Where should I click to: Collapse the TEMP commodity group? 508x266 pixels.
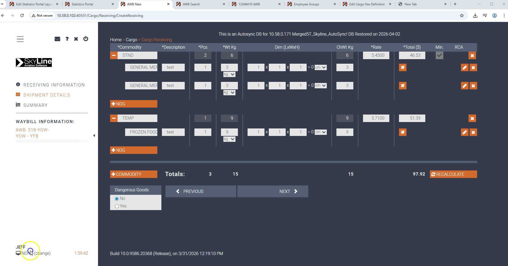114,118
